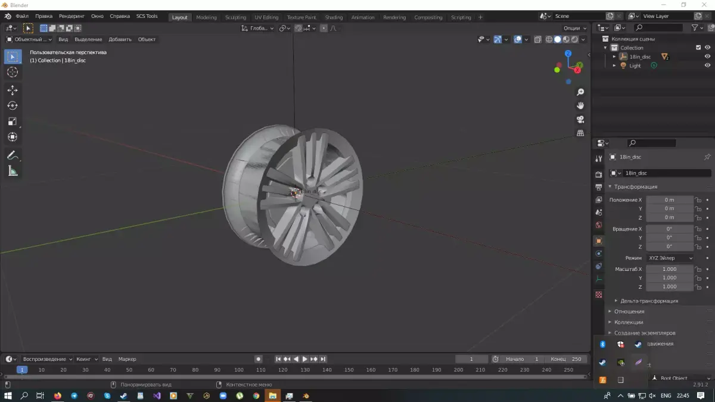This screenshot has height=402, width=715.
Task: Play the animation forward
Action: click(x=305, y=359)
